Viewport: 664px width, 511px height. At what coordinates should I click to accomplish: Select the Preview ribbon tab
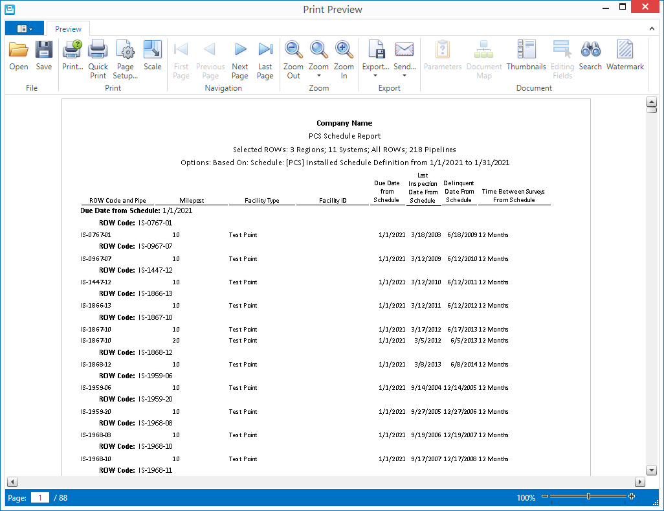[68, 29]
